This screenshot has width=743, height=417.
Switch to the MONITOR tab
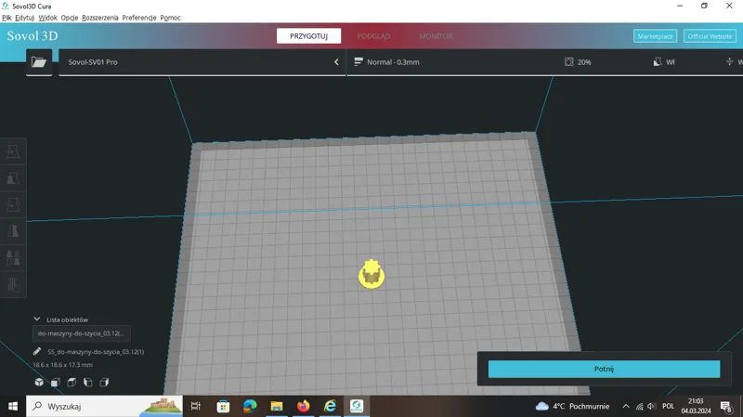coord(436,36)
